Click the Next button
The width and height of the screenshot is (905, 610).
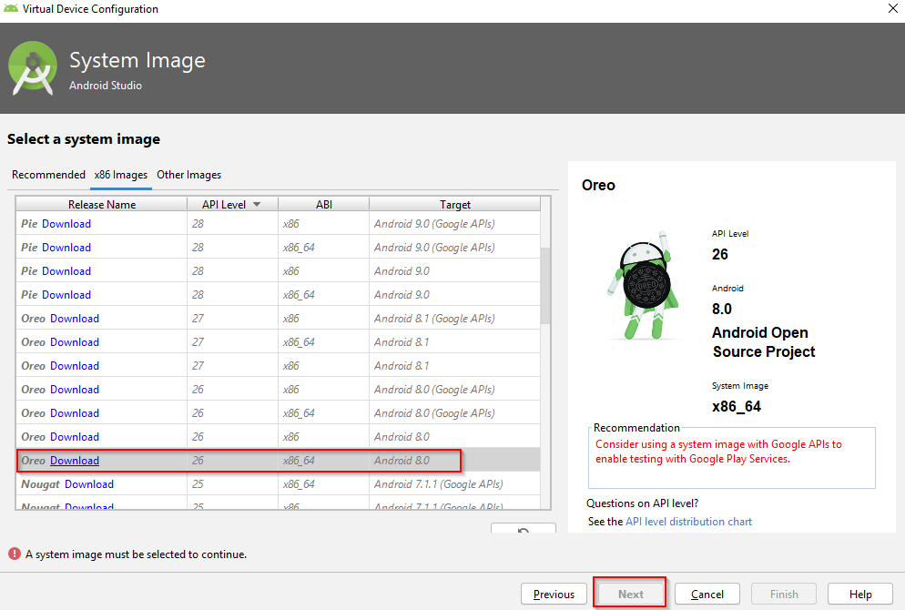[x=630, y=594]
